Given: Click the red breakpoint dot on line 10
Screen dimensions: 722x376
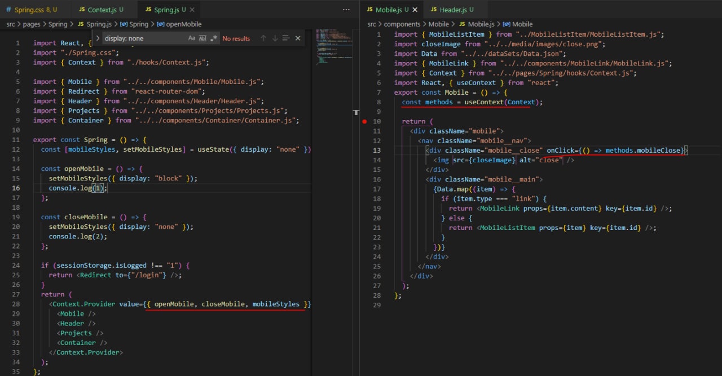Looking at the screenshot, I should (365, 121).
